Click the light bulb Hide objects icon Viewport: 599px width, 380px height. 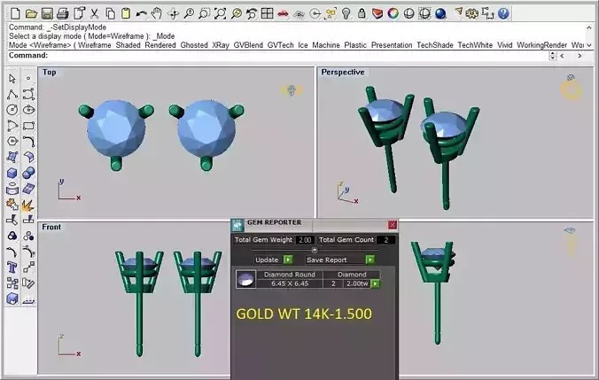tap(346, 14)
